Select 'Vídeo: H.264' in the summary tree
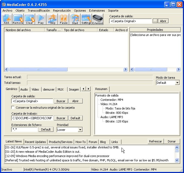This screenshot has height=173, width=184. click(109, 104)
